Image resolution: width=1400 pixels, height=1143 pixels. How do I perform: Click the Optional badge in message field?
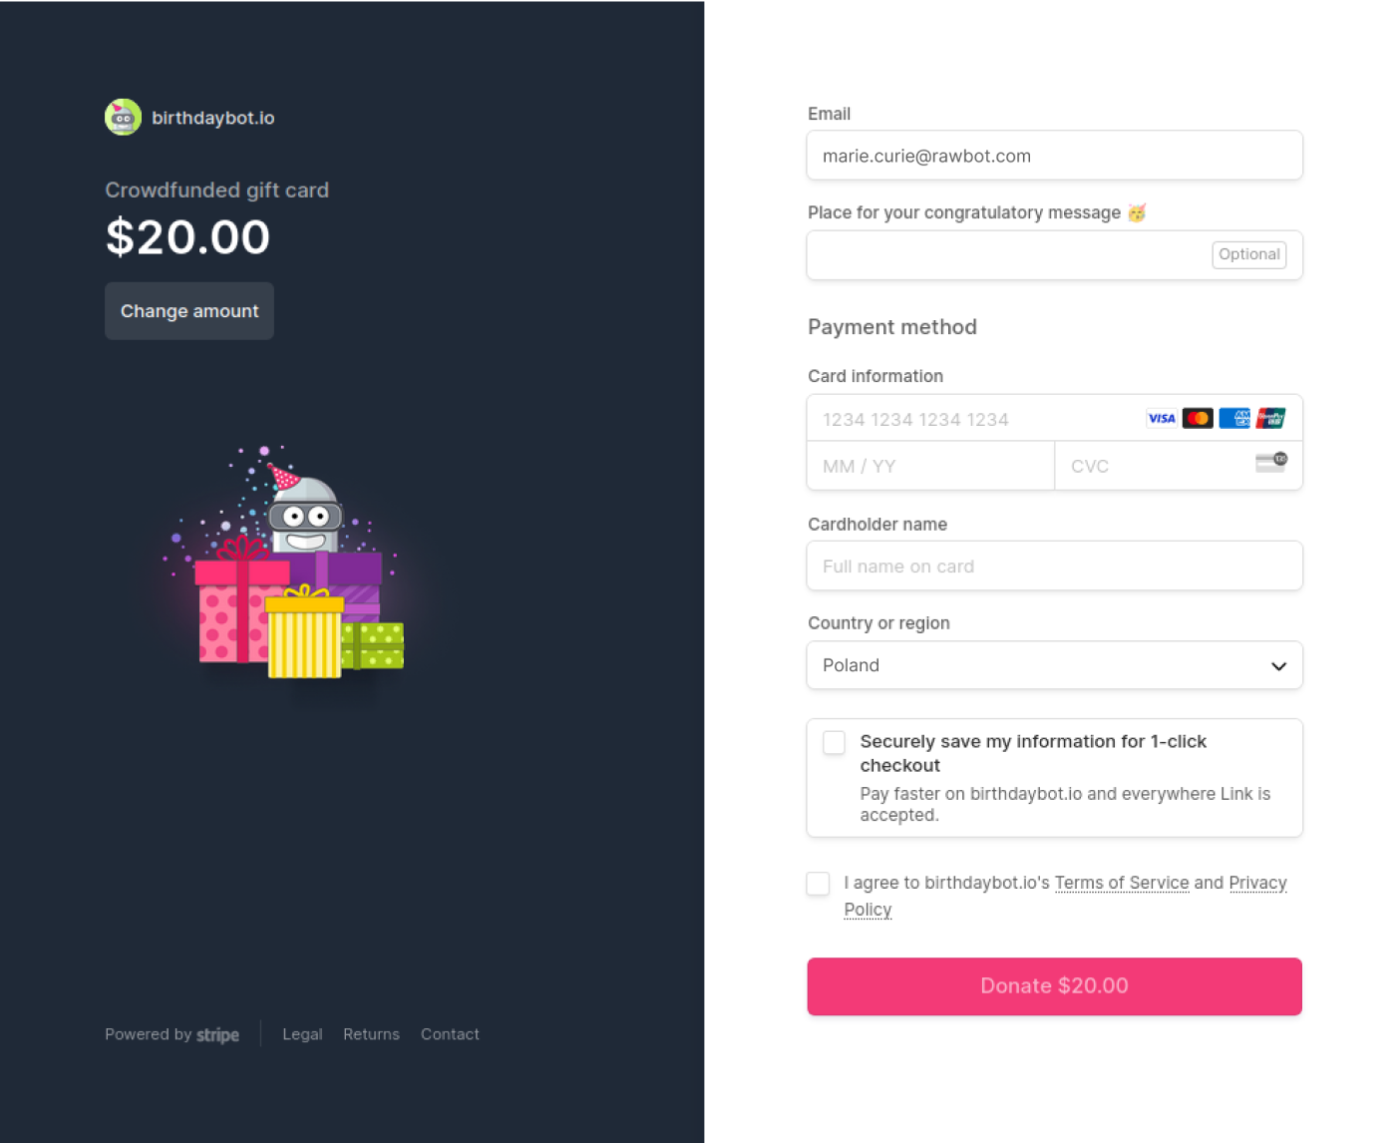click(1248, 254)
